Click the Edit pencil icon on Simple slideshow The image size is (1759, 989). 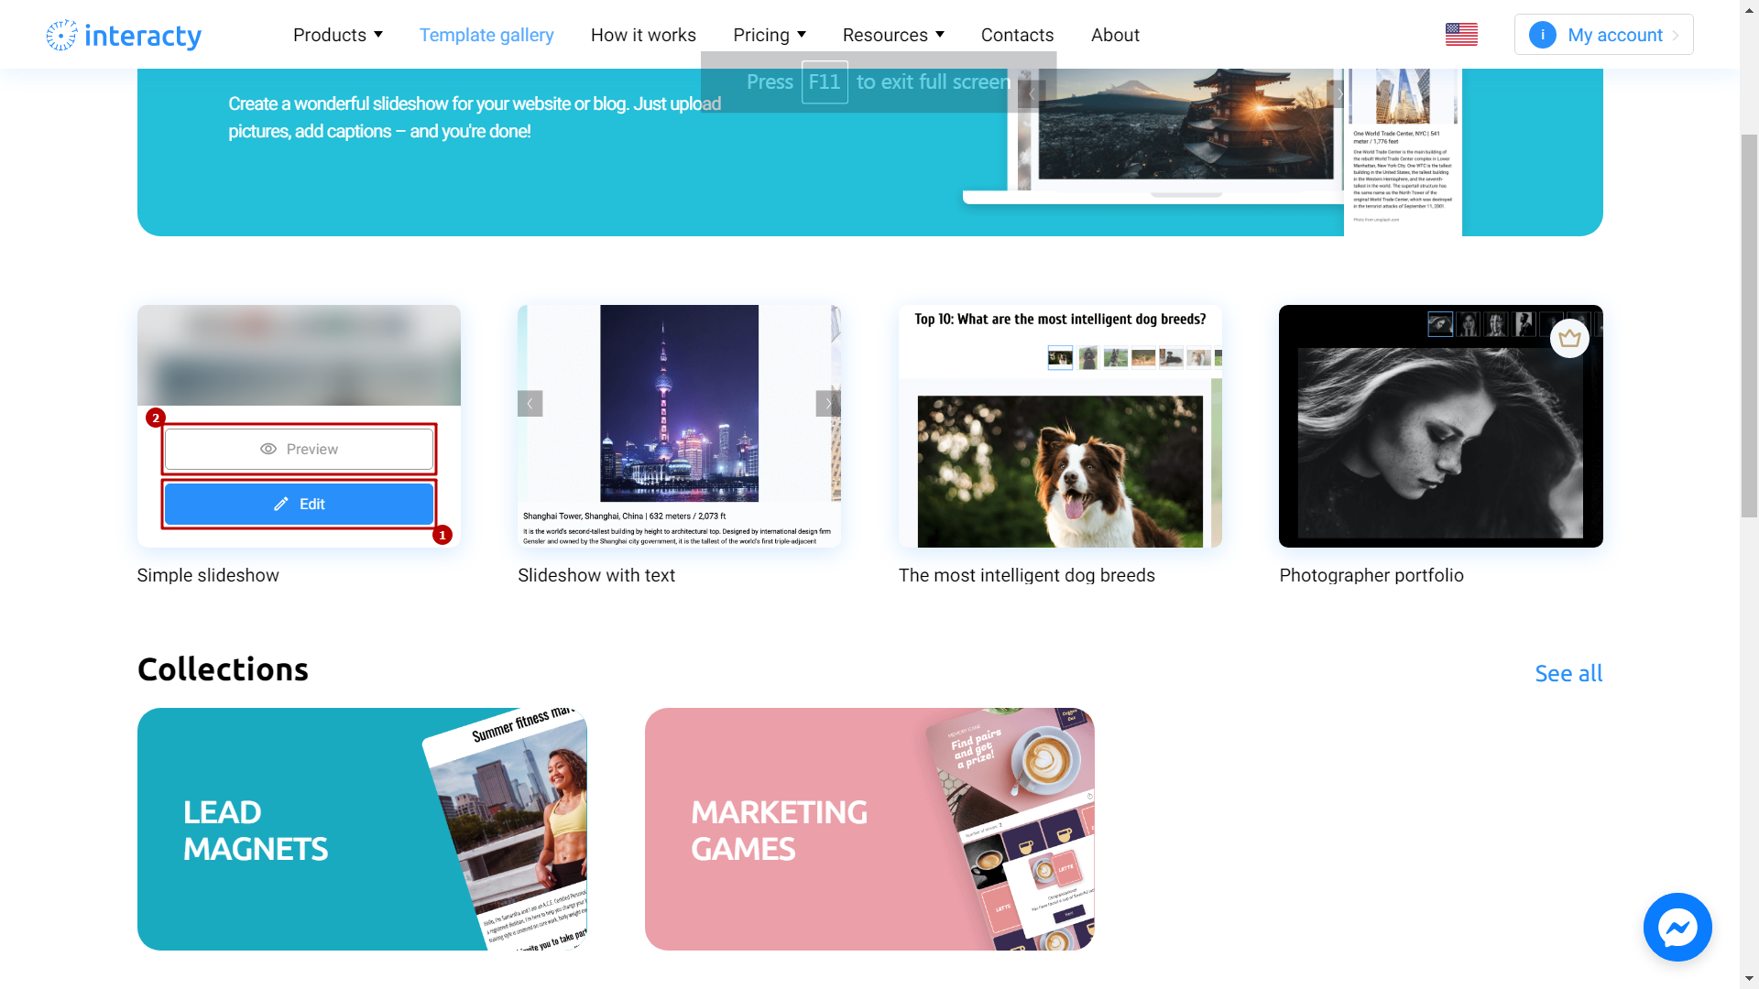pos(280,504)
